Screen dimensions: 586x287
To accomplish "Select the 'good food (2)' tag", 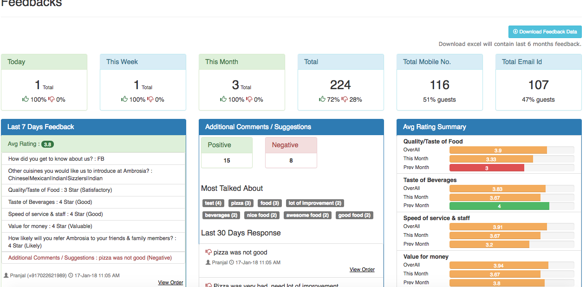I will [x=354, y=215].
